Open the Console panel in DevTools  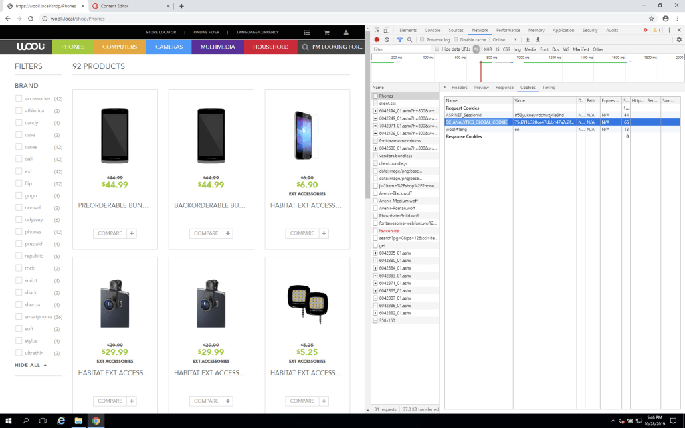point(432,30)
